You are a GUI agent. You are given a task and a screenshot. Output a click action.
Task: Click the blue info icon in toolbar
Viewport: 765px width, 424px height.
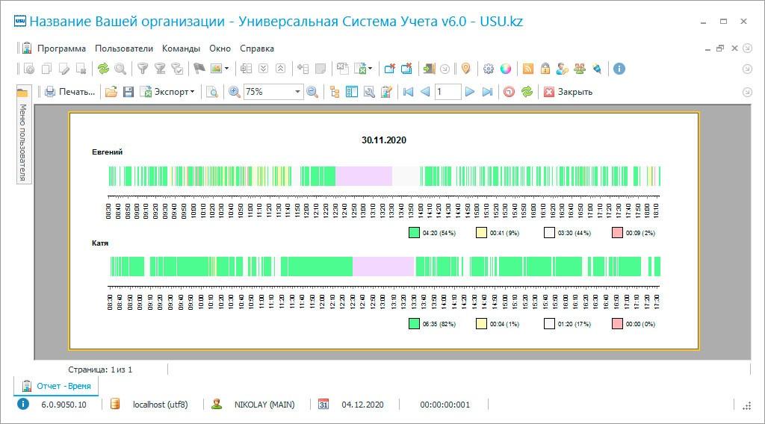coord(619,69)
